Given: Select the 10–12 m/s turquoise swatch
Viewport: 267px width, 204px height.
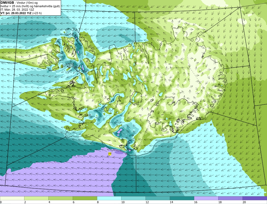Looking at the screenshot, I should (x=133, y=198).
